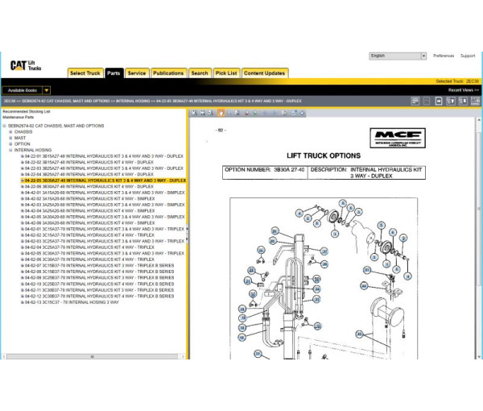Screen dimensions: 483x411
Task: Click the rightmost icon in the gray bar
Action: [x=477, y=101]
